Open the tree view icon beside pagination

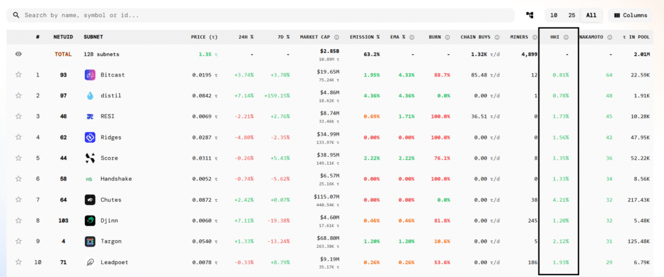[x=530, y=15]
